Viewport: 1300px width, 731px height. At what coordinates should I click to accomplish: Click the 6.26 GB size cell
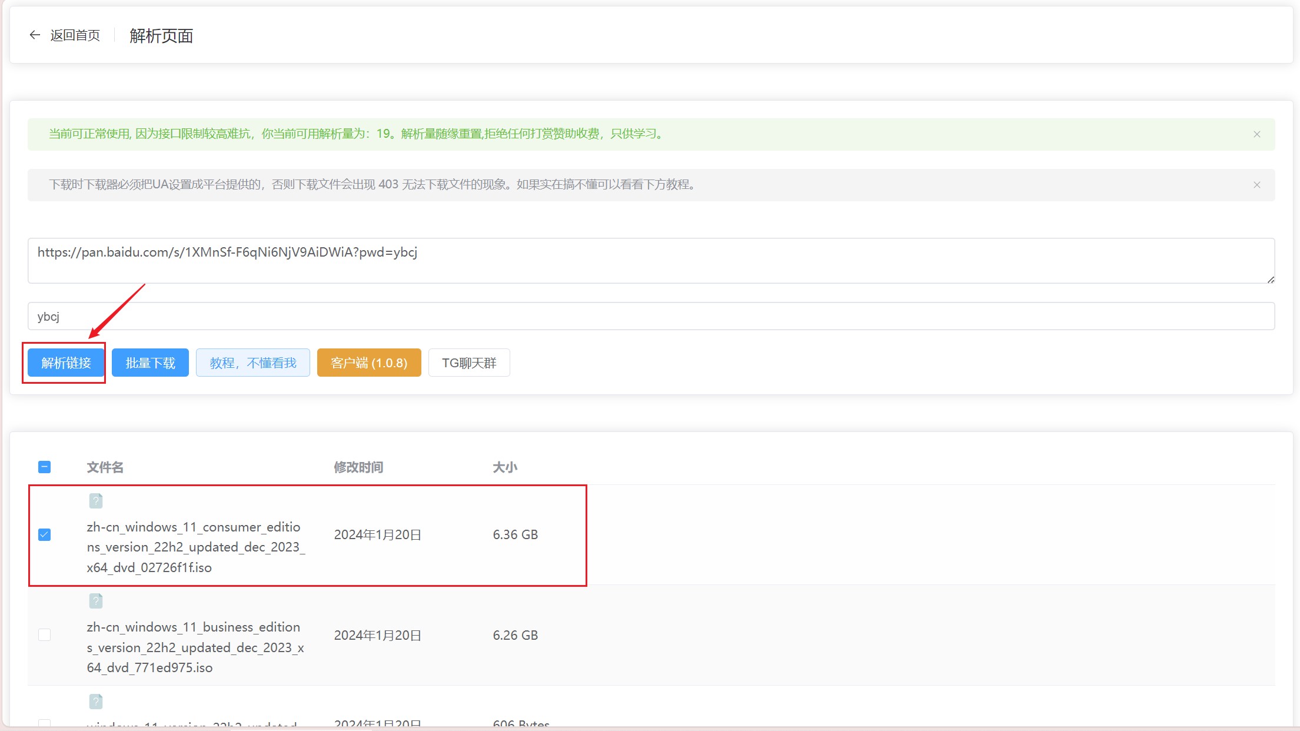(x=516, y=635)
